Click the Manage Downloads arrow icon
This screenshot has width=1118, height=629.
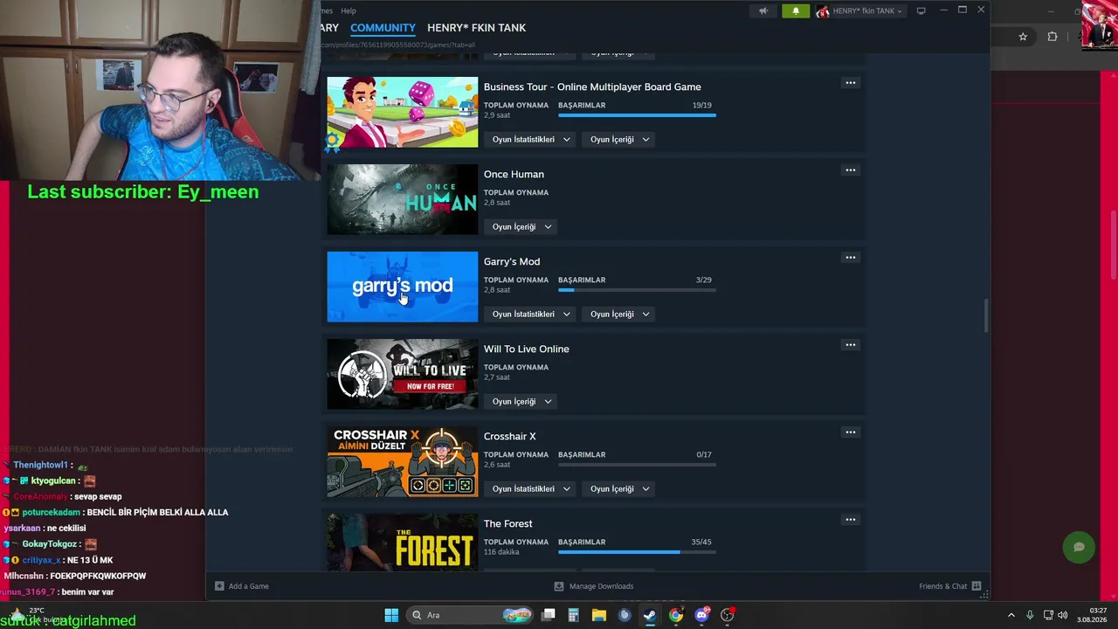coord(559,586)
